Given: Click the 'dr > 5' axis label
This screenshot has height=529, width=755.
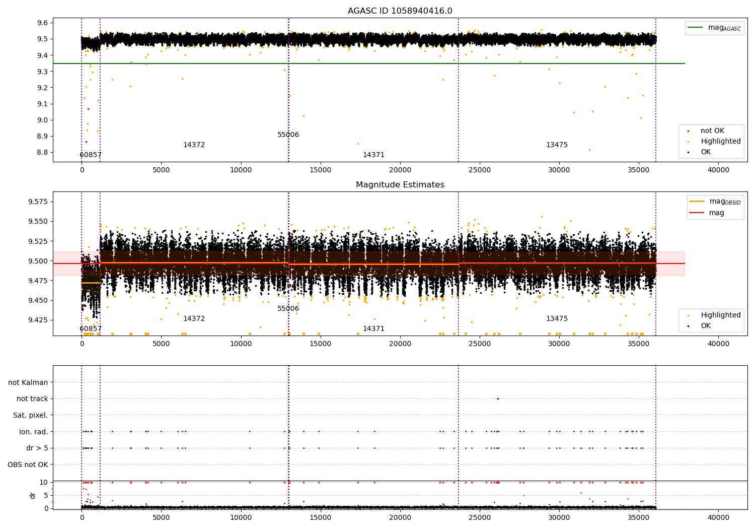Looking at the screenshot, I should tap(37, 448).
